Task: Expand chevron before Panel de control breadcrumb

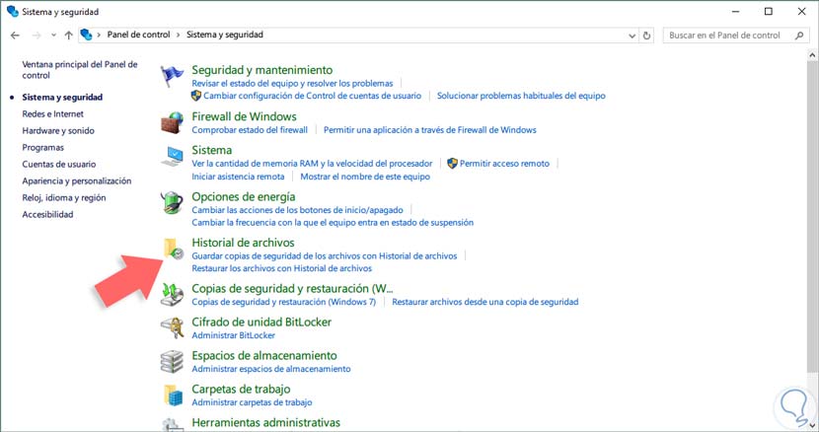Action: pyautogui.click(x=99, y=35)
